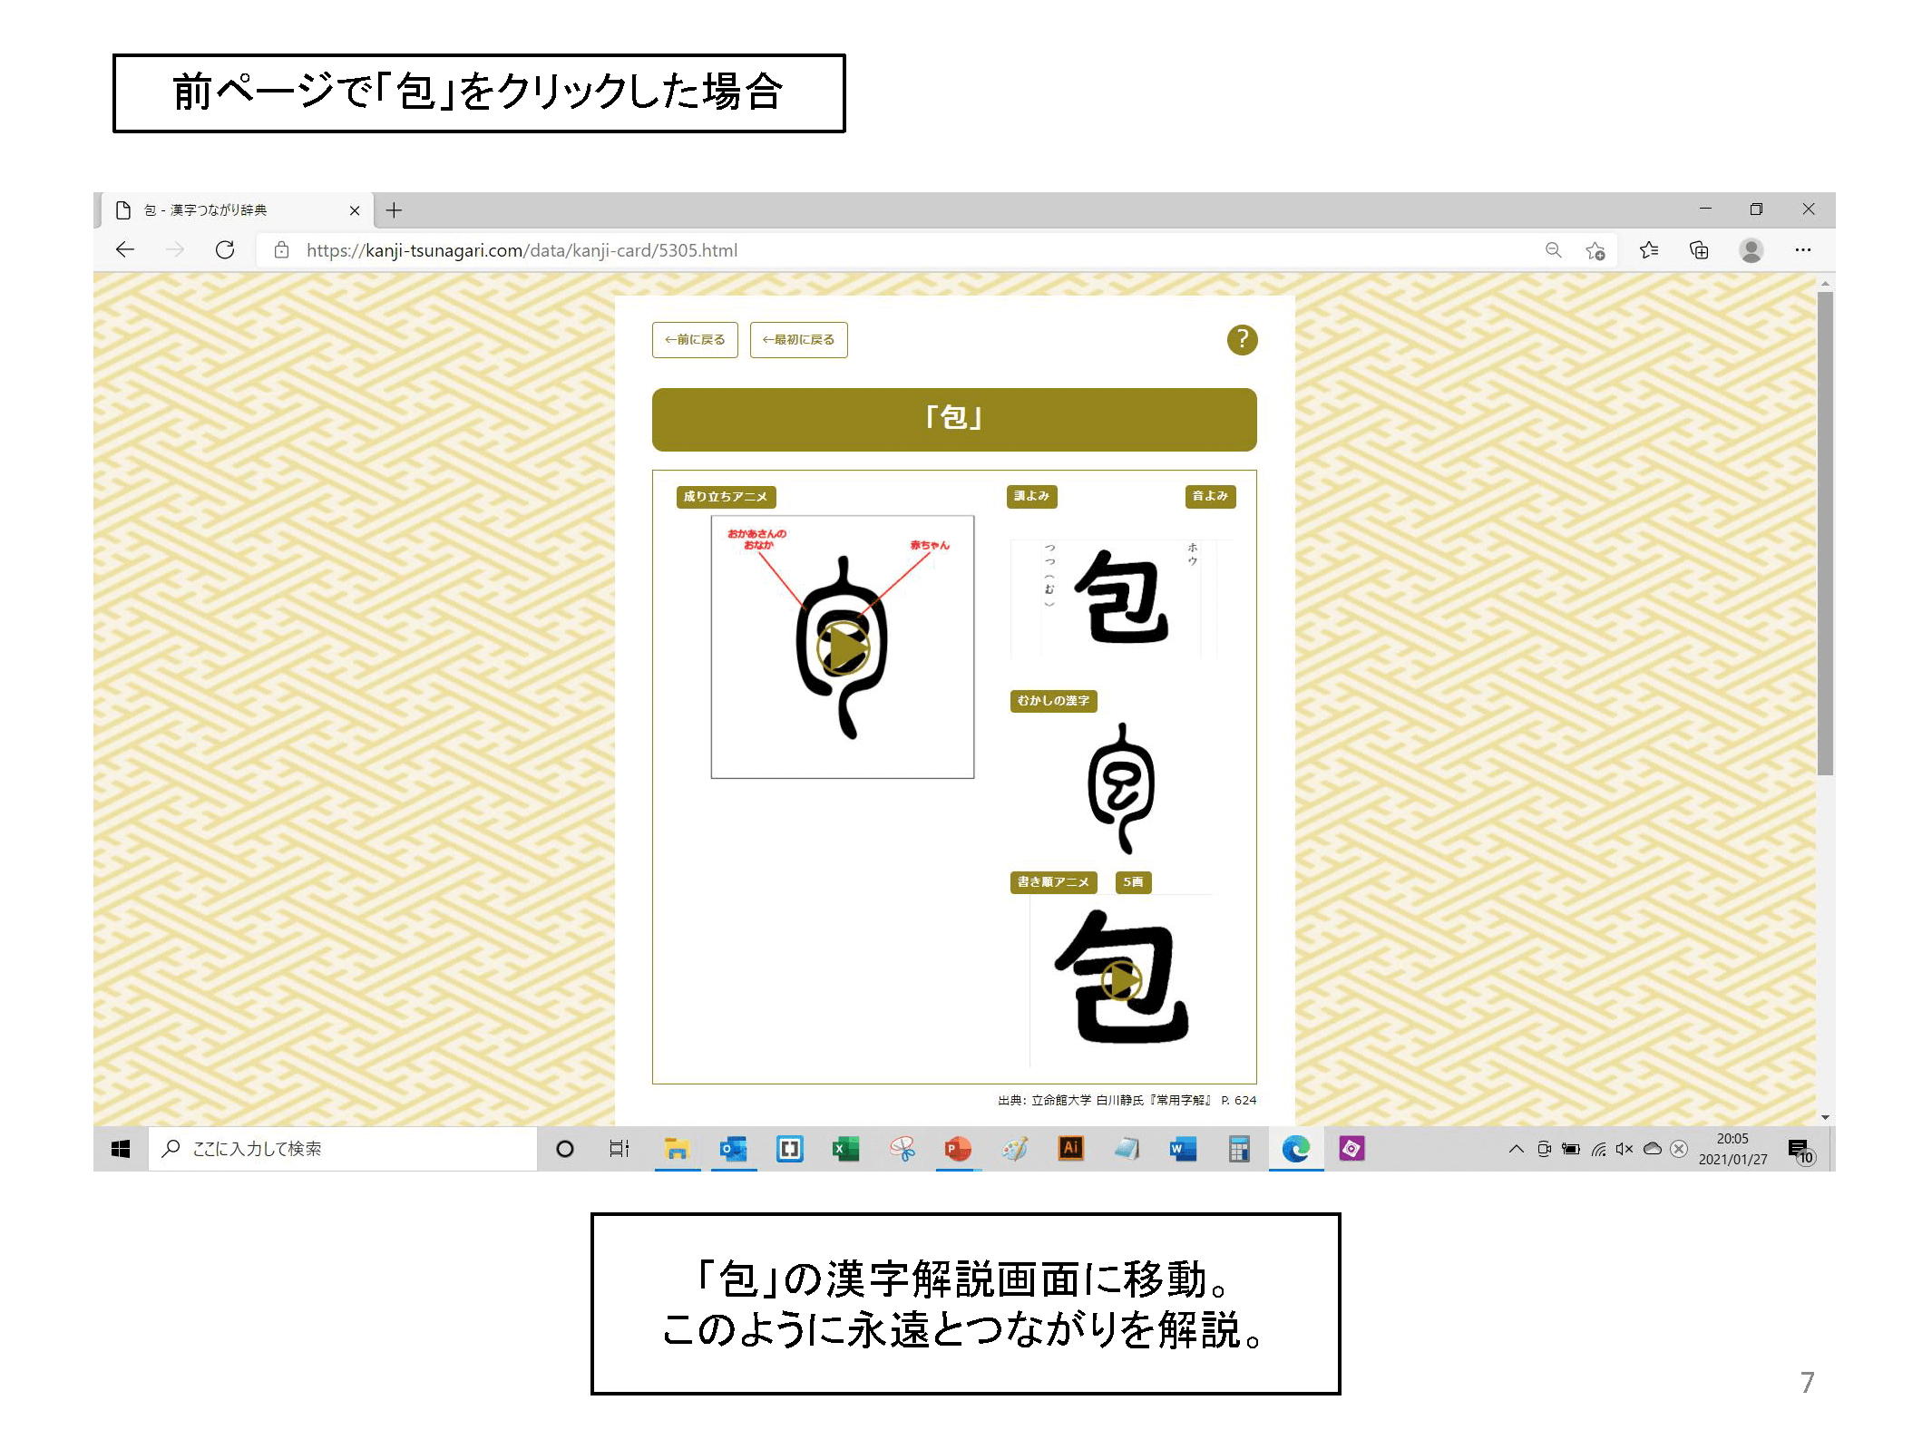Open the browser settings ellipsis menu

point(1802,250)
